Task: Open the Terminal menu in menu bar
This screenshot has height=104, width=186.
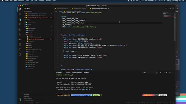Action: [41, 1]
